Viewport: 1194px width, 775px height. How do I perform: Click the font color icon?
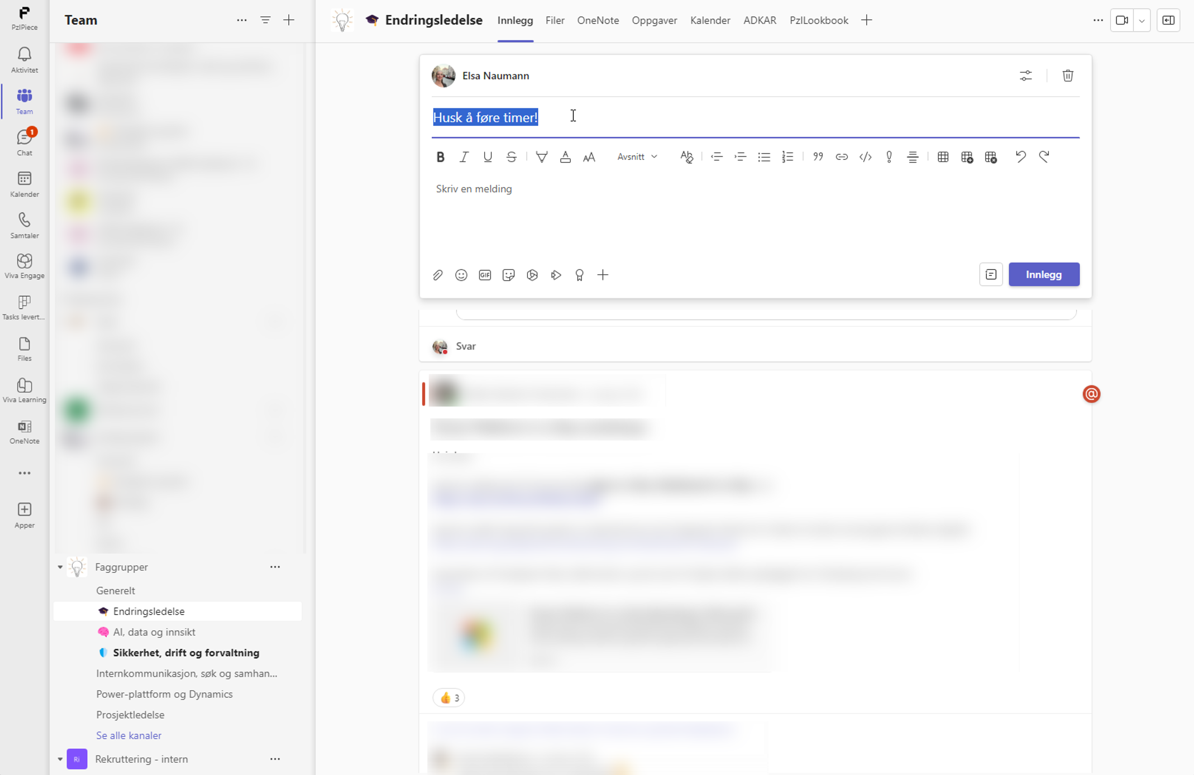565,157
